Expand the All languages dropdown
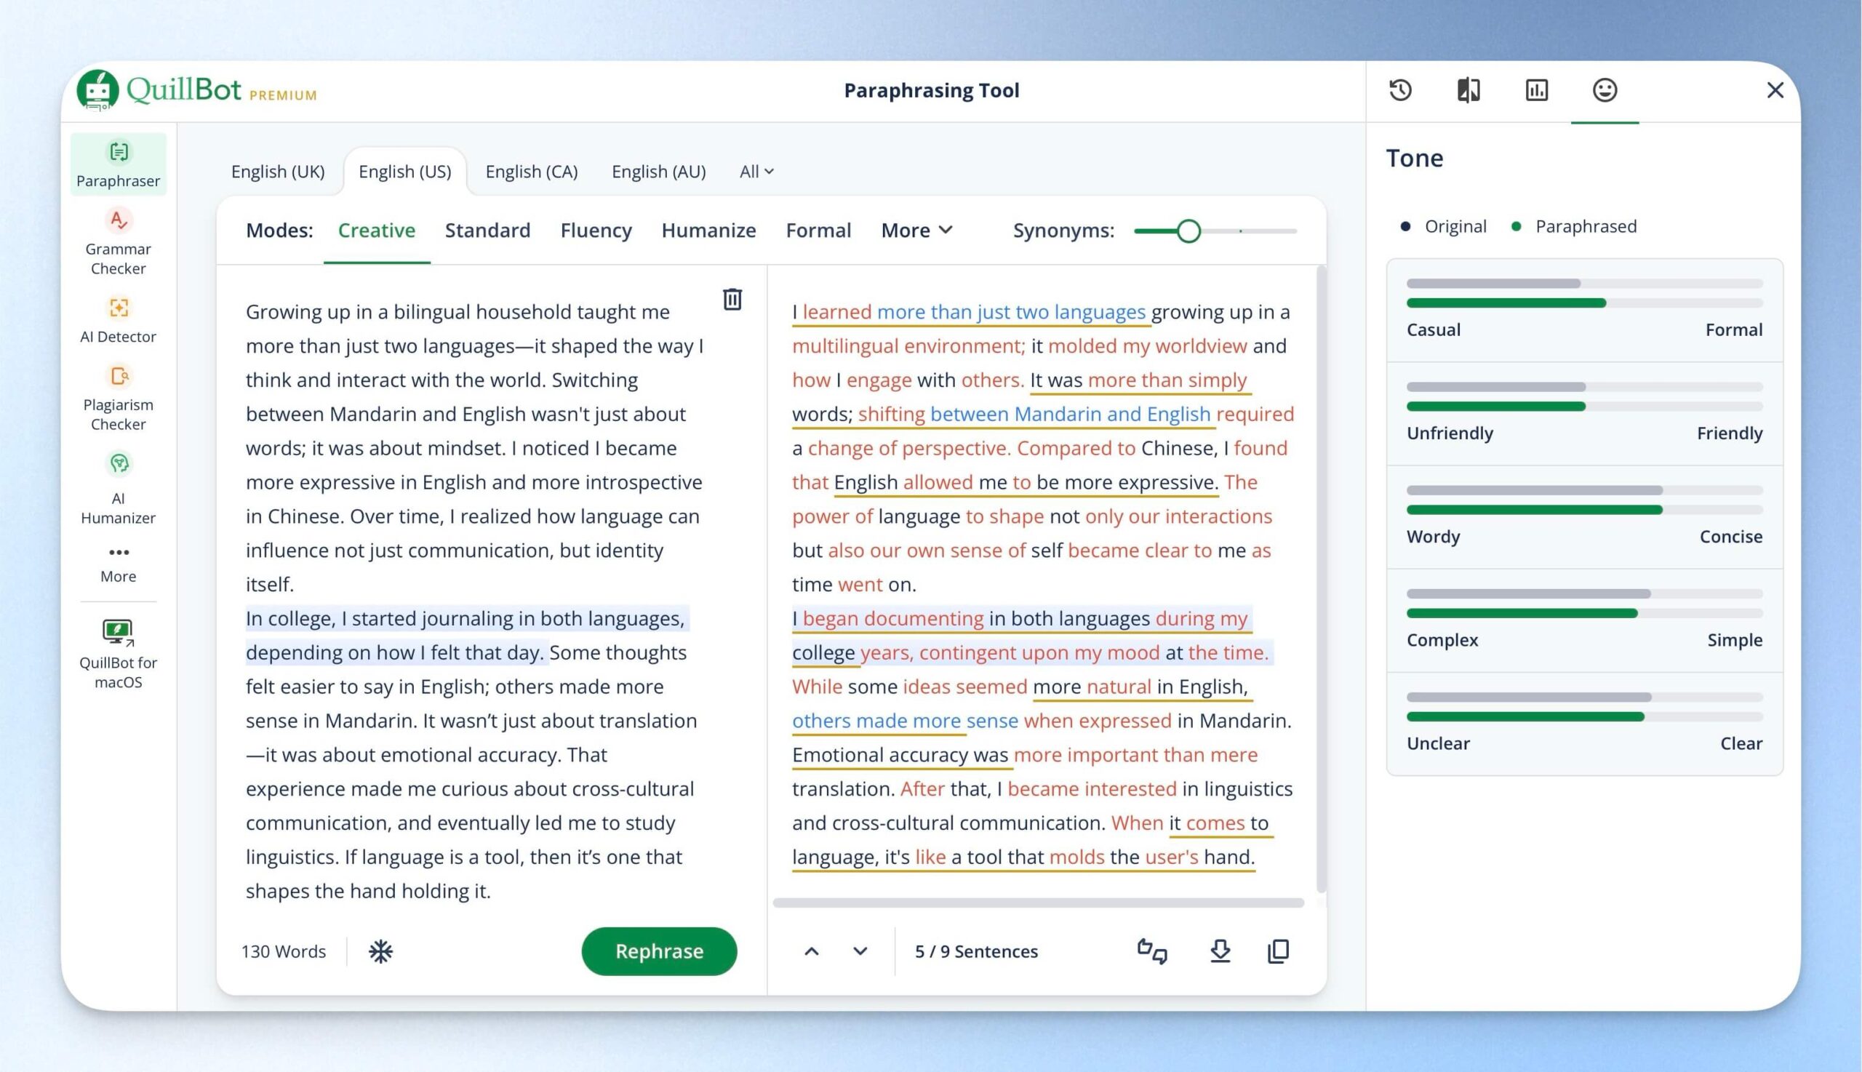 point(756,172)
